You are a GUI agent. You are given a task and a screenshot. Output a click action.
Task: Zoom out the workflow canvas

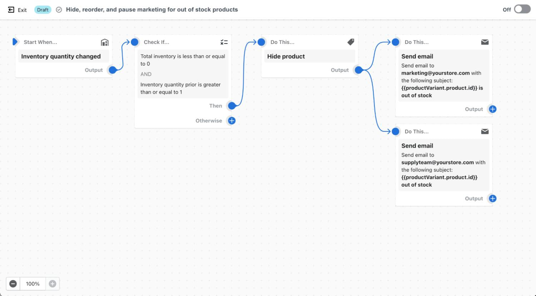coord(13,284)
